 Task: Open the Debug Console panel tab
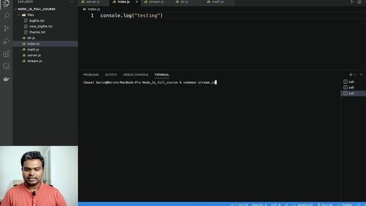pos(136,75)
